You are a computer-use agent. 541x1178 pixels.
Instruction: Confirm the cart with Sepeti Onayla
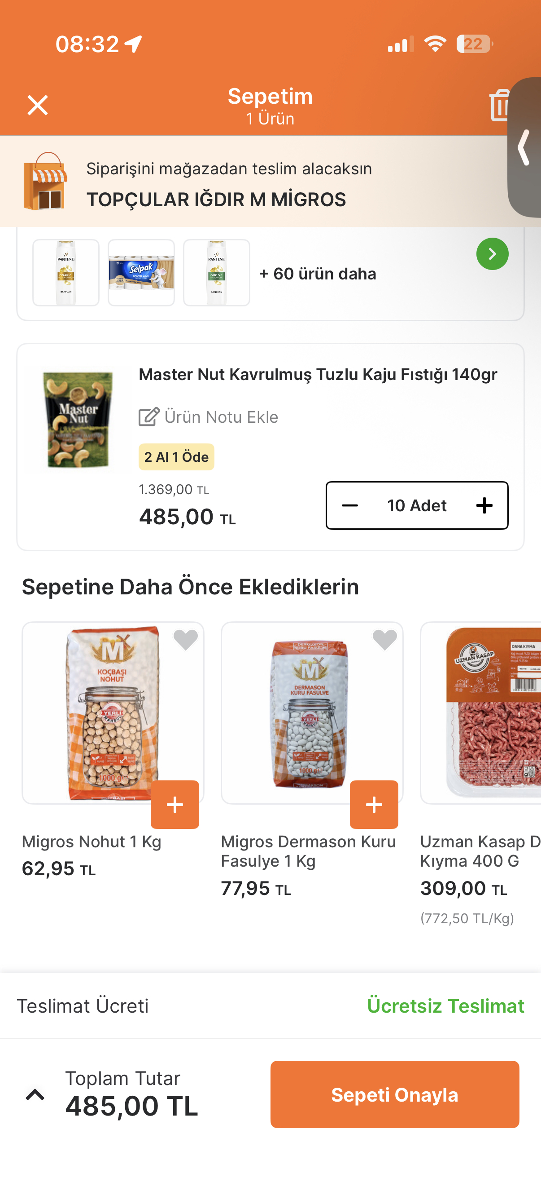pyautogui.click(x=394, y=1094)
